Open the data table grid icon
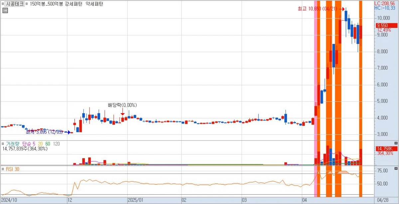This screenshot has width=399, height=204. tap(5, 10)
